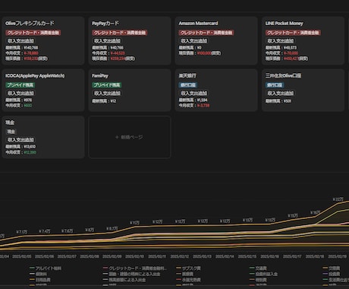Click 2025/02/14 date on chart axis
Screen dimensions: 349x289
(x=225, y=256)
